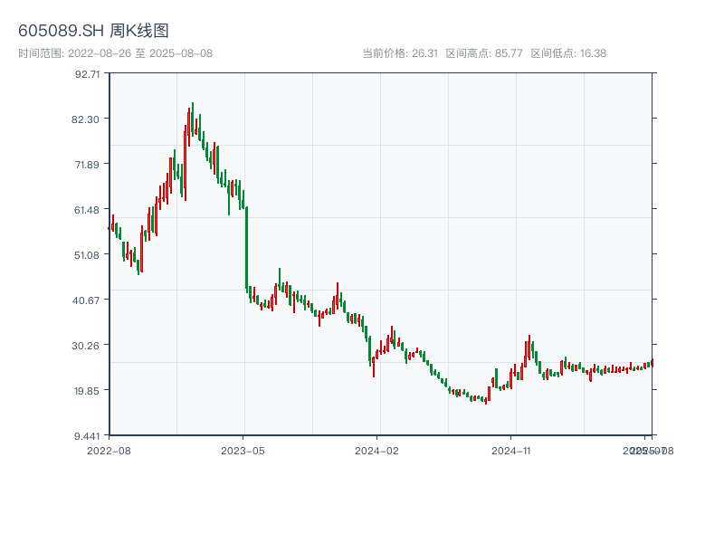724x543 pixels.
Task: Click the 61.48 y-axis price label
Action: tap(88, 210)
